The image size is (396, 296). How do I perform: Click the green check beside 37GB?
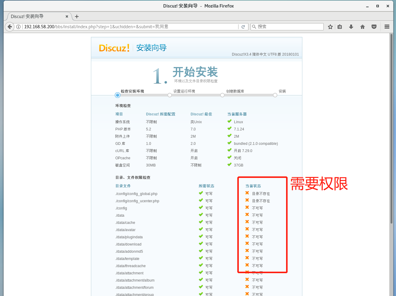tap(229, 165)
